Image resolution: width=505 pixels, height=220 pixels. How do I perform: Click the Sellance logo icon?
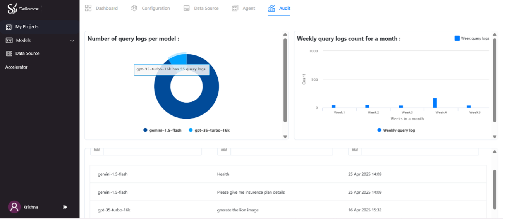coord(12,8)
